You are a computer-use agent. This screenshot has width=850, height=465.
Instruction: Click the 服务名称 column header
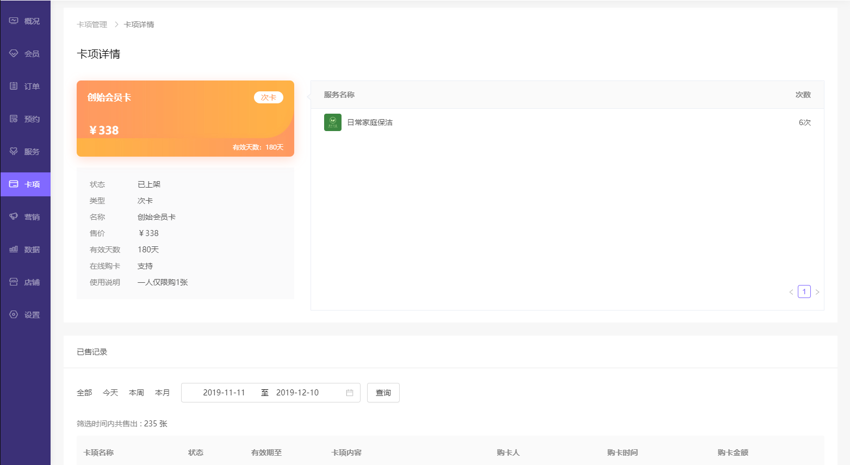pyautogui.click(x=339, y=95)
